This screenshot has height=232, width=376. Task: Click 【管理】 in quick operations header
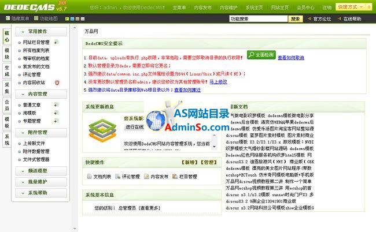point(209,162)
